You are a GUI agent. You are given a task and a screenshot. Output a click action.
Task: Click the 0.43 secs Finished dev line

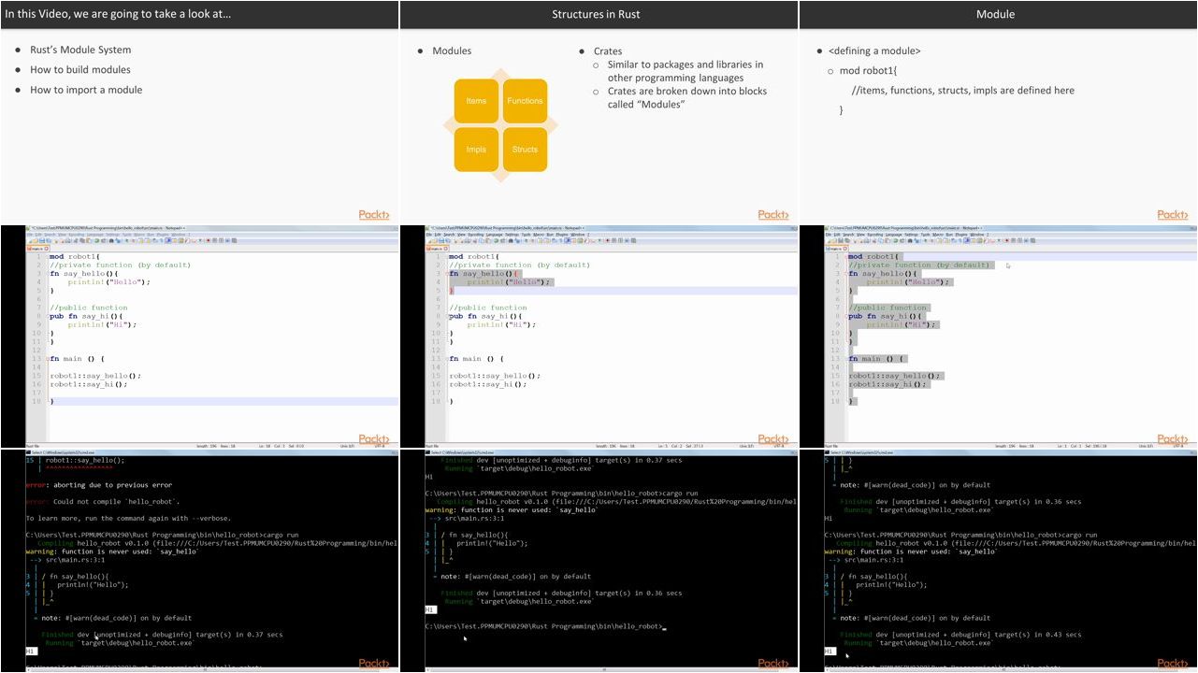click(x=960, y=635)
